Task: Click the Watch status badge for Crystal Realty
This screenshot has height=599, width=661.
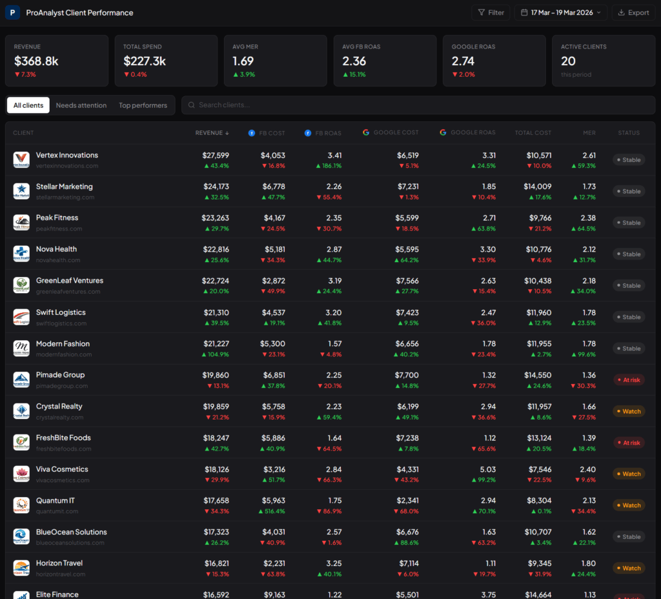Action: [629, 411]
